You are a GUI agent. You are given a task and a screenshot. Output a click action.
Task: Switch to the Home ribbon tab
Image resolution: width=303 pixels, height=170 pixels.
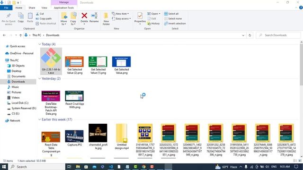click(x=19, y=8)
